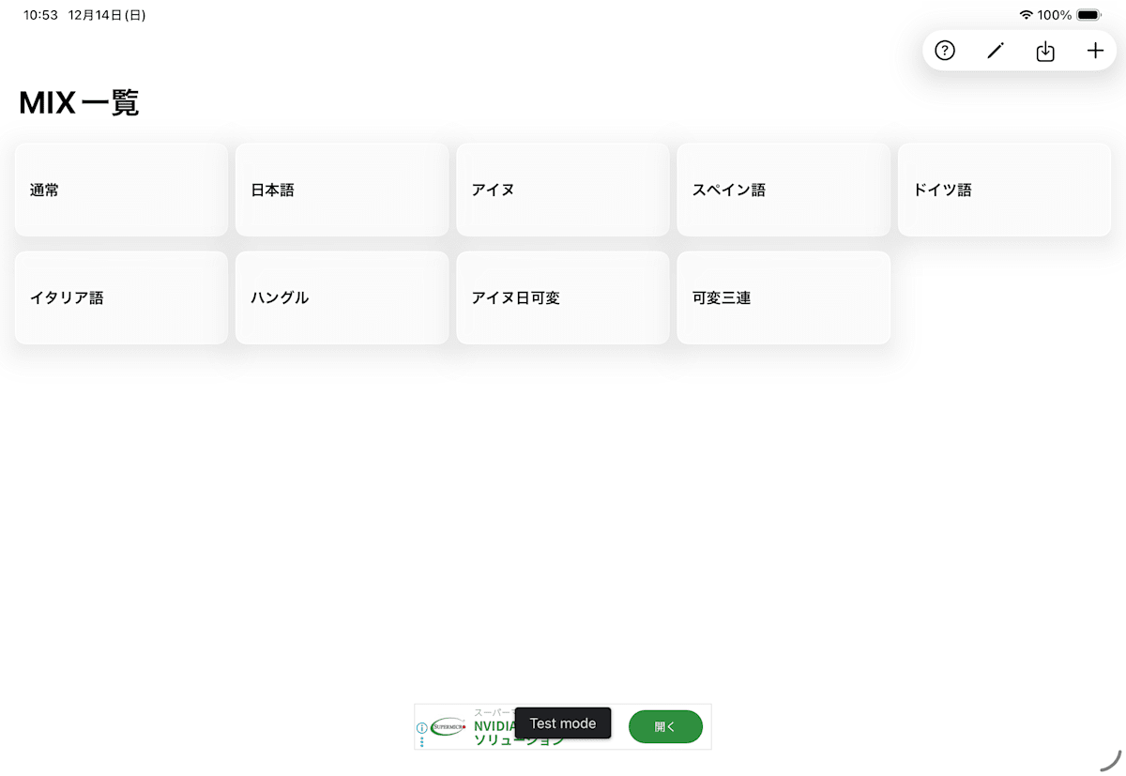Tap the pencil edit icon in the toolbar
This screenshot has width=1126, height=776.
(995, 51)
